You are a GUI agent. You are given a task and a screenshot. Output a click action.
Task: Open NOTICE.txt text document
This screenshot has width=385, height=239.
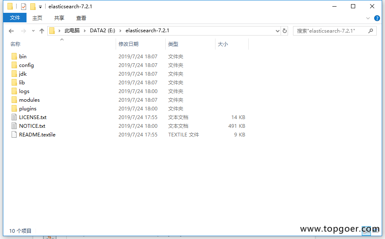[30, 126]
